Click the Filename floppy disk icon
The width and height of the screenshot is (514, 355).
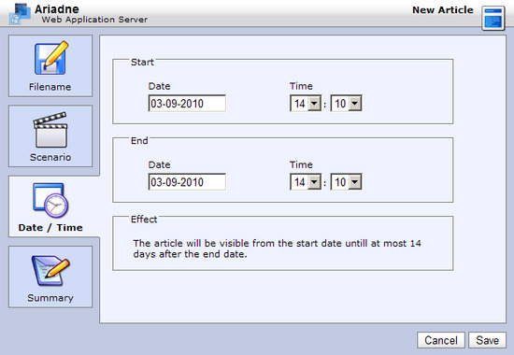(51, 58)
